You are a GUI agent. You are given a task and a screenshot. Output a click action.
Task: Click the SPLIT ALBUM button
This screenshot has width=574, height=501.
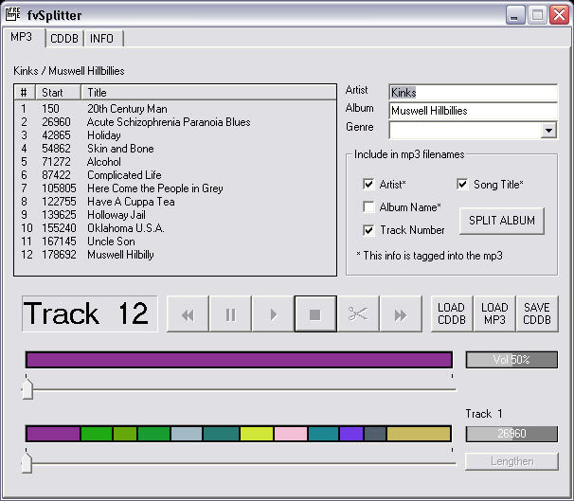coord(501,221)
